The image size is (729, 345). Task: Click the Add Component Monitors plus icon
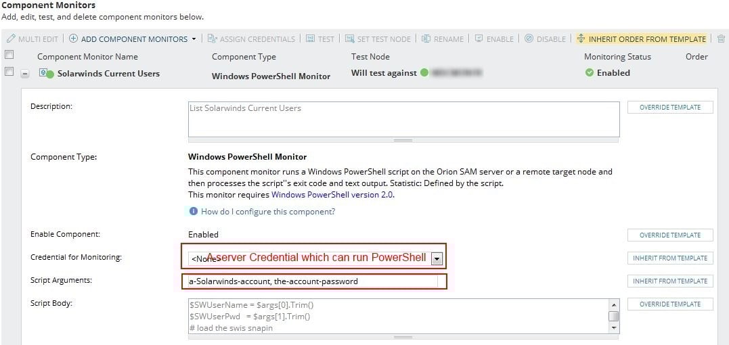[74, 39]
